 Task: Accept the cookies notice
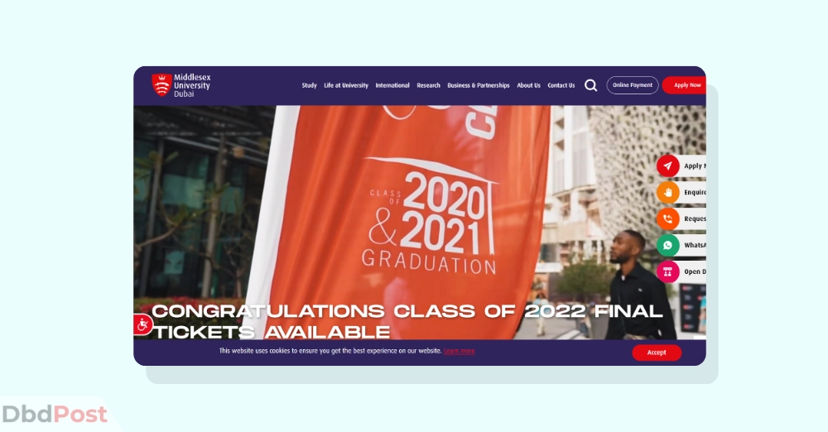tap(657, 353)
